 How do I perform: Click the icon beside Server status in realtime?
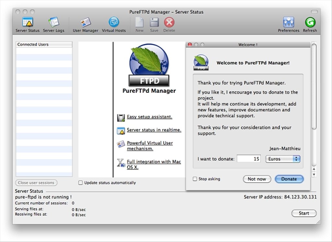click(121, 131)
